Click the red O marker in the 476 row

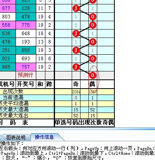coord(92,42)
